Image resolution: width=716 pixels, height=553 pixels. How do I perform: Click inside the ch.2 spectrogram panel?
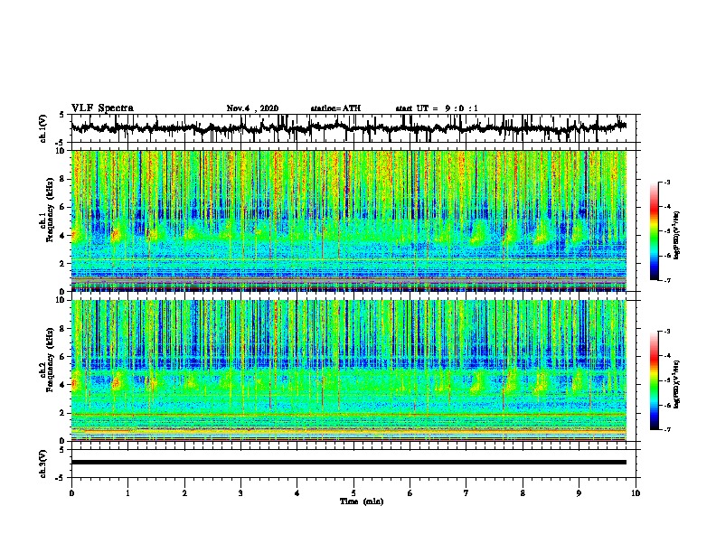(349, 370)
